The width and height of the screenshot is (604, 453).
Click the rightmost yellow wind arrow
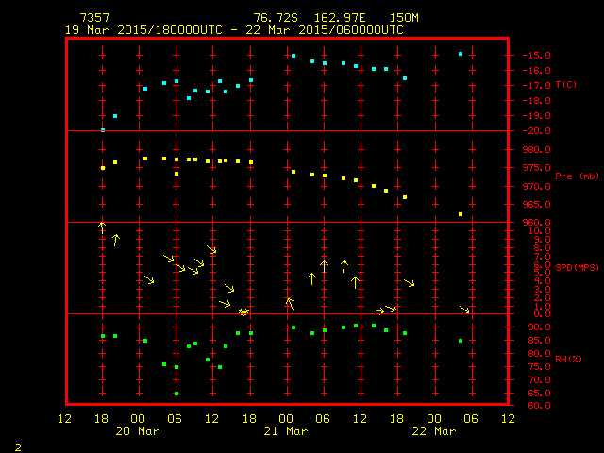point(464,310)
